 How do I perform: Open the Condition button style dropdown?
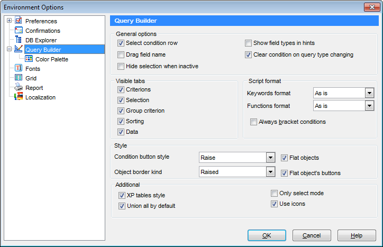click(270, 158)
